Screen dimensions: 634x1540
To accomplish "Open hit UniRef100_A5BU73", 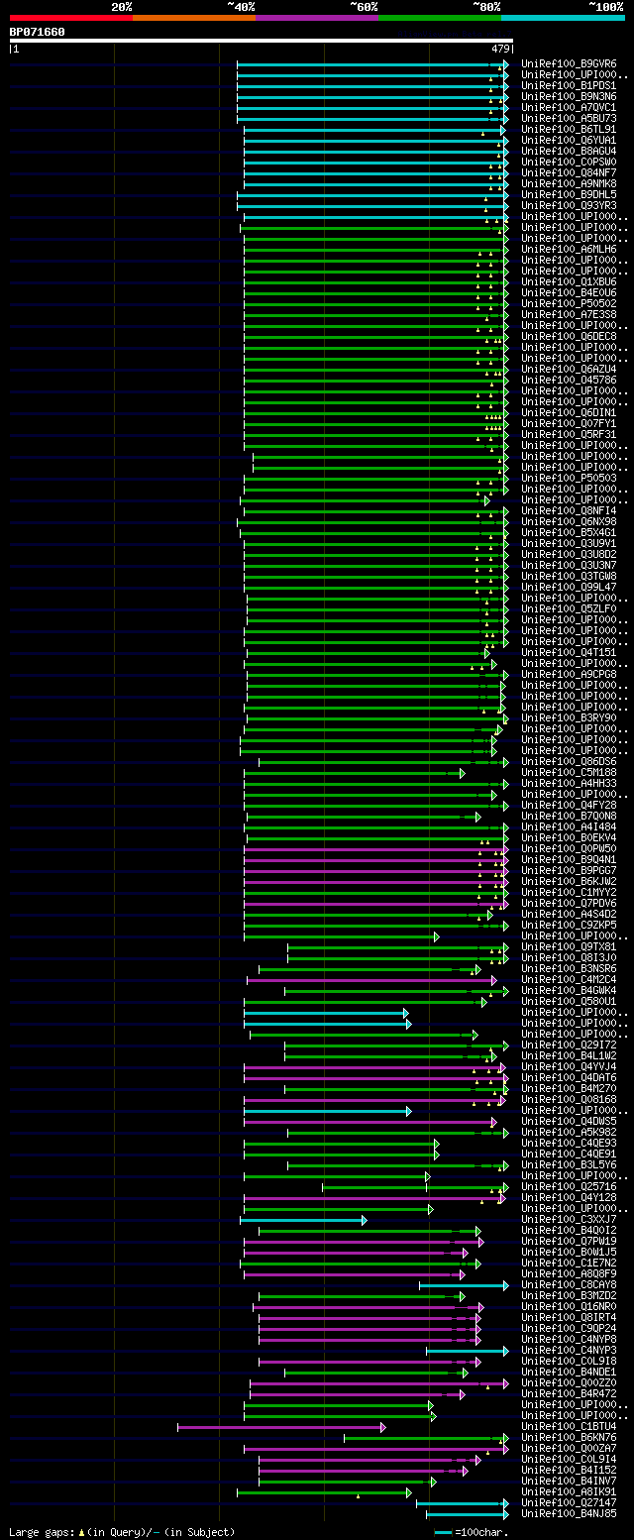I will (x=569, y=118).
